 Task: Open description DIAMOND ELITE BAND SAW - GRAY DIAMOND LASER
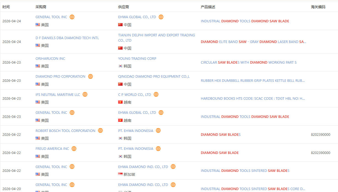253,42
